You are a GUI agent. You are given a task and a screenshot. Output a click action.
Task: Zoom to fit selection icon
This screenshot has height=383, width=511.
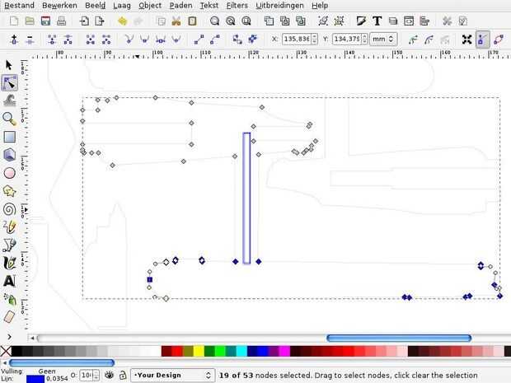(214, 21)
